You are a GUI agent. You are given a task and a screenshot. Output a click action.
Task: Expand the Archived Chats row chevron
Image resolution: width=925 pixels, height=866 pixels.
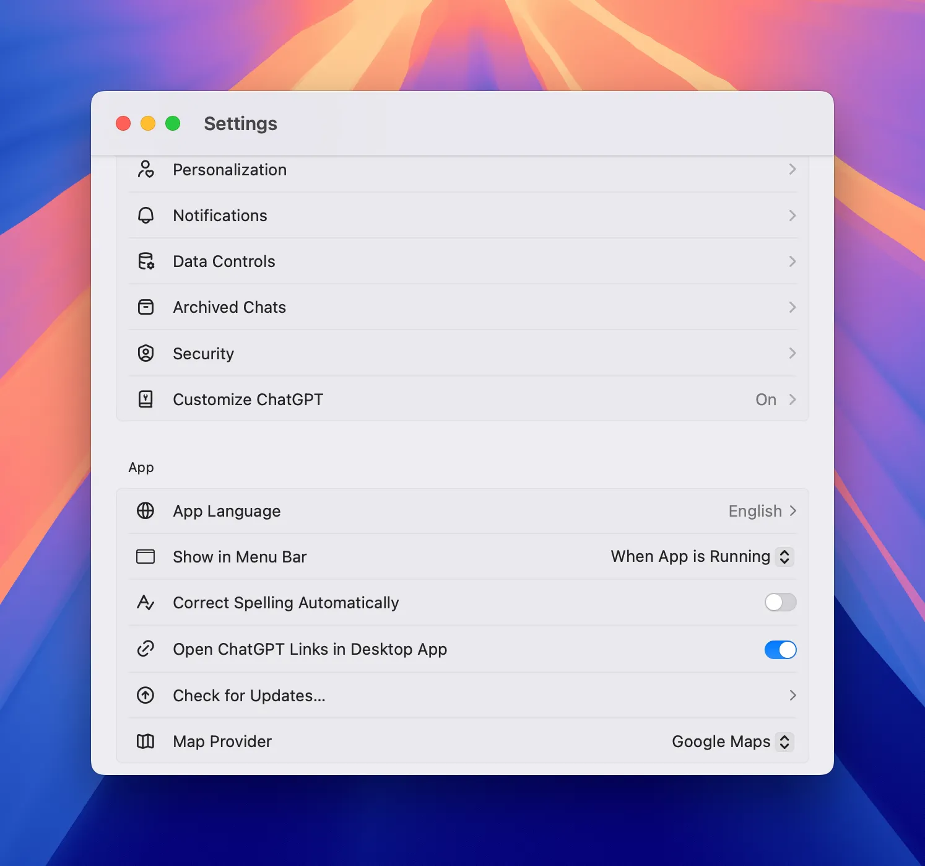[792, 307]
